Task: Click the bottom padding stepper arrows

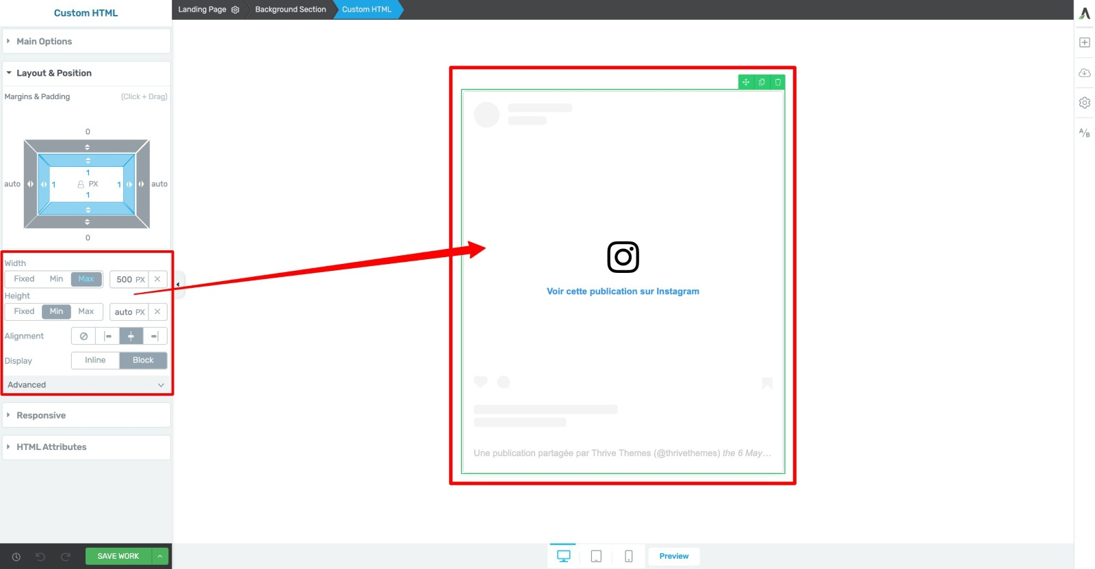Action: (x=88, y=209)
